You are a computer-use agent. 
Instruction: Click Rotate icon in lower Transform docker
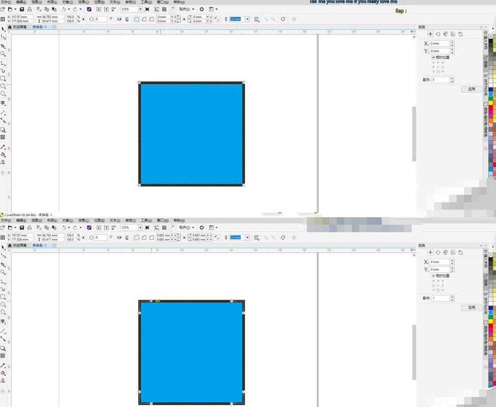point(438,252)
